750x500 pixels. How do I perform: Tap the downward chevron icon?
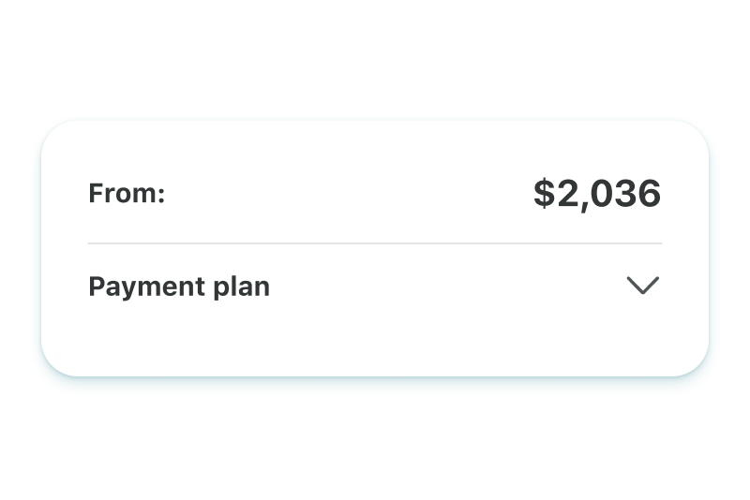(642, 286)
